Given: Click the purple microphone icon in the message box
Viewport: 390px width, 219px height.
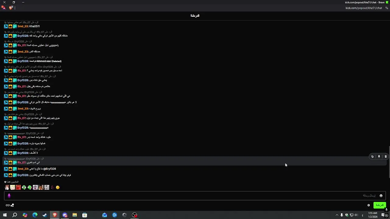Looking at the screenshot, I should [x=9, y=196].
